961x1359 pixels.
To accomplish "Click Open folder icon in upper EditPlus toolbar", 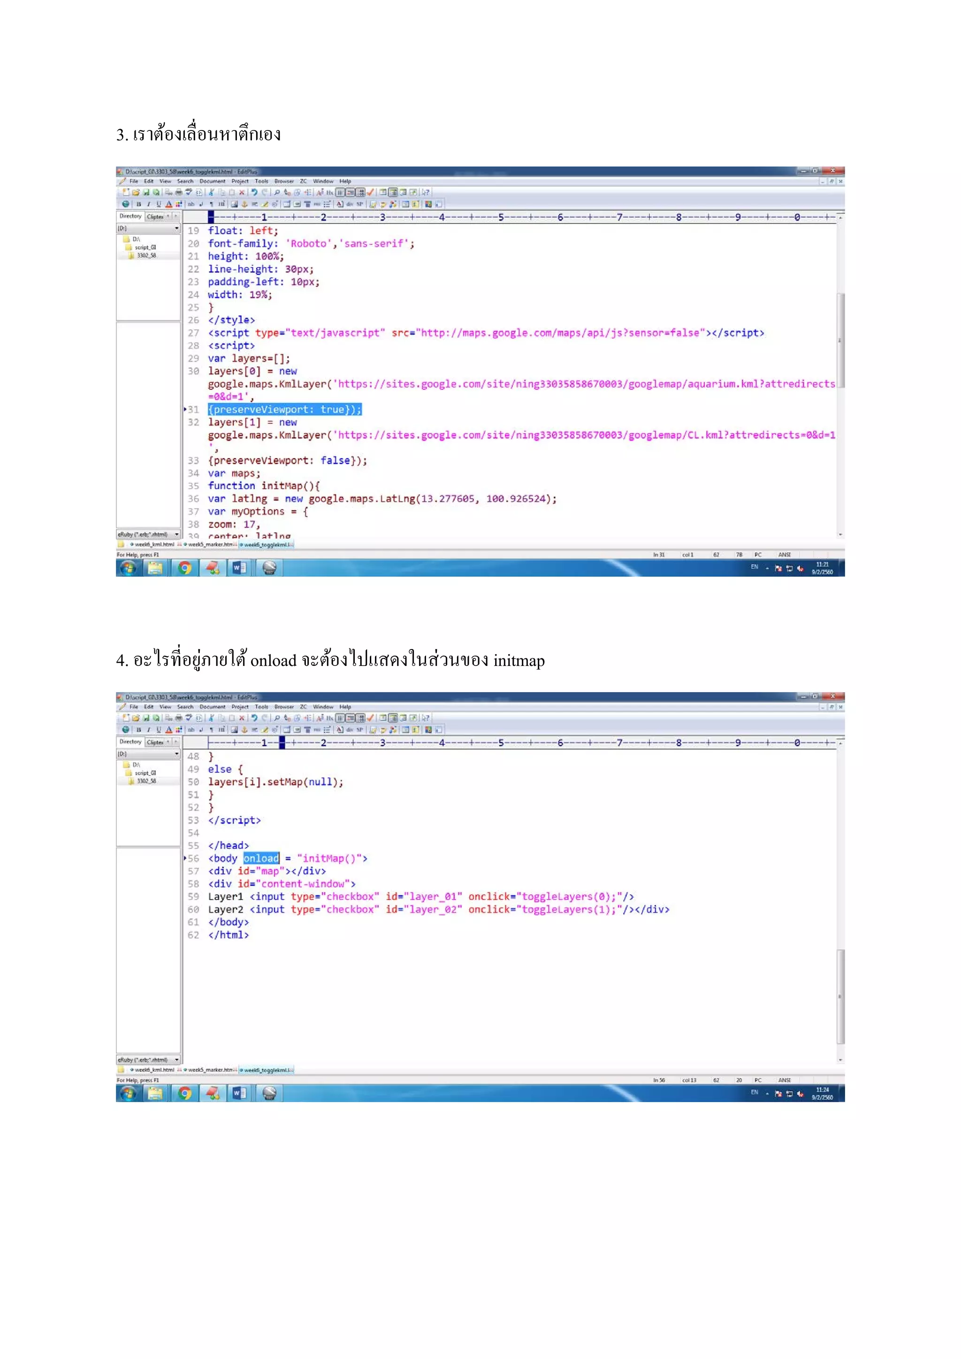I will point(136,192).
